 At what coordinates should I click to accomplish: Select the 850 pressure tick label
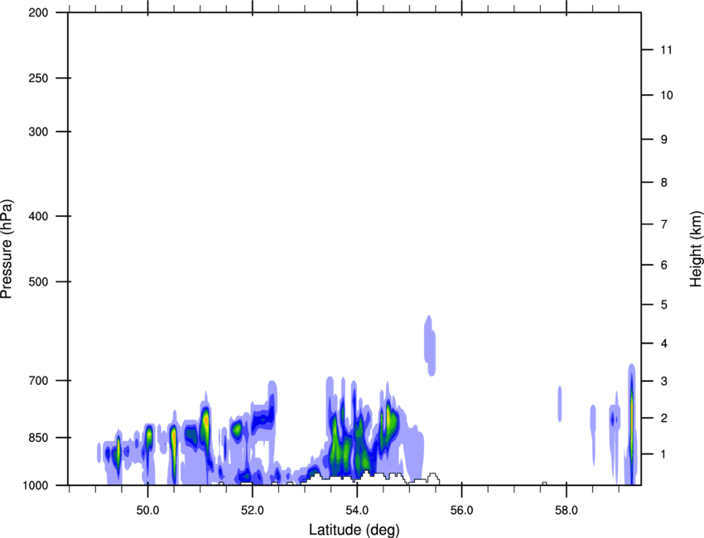coord(38,438)
